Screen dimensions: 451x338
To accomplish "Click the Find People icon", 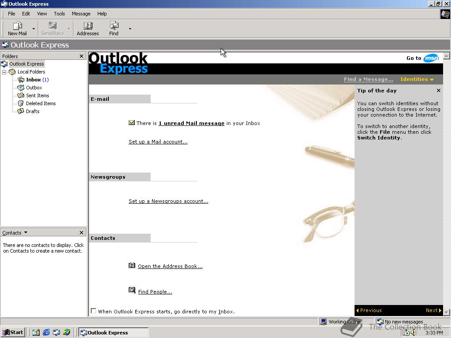I will 132,290.
